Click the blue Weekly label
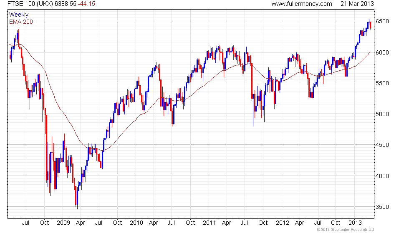The height and width of the screenshot is (233, 409). pyautogui.click(x=18, y=15)
